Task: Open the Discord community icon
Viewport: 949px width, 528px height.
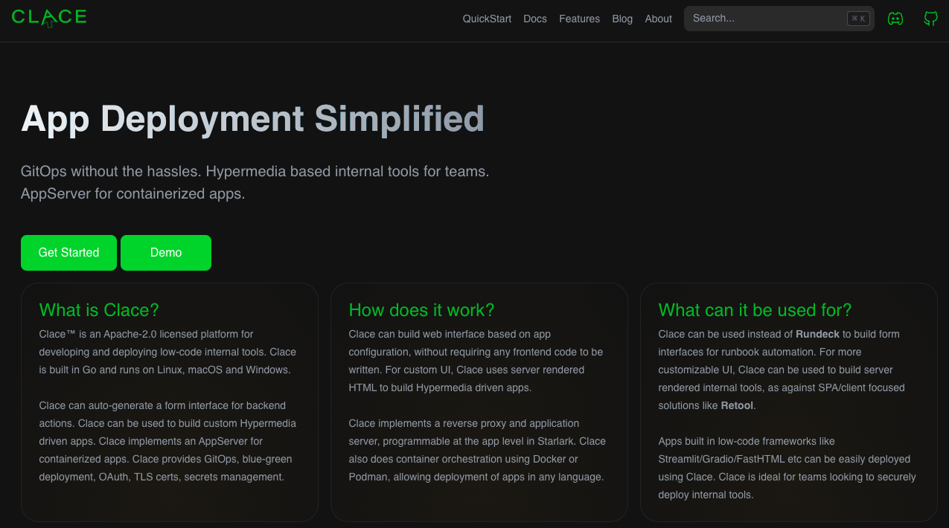Action: tap(895, 19)
